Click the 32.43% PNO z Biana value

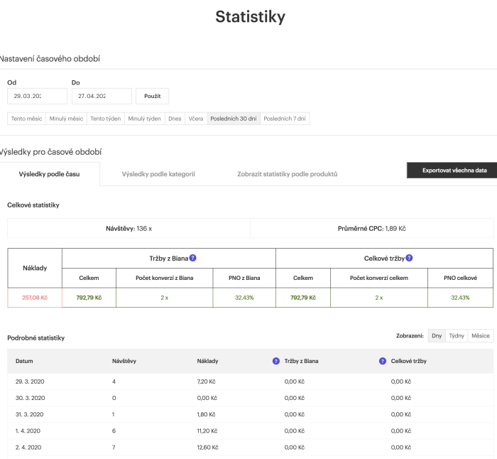244,298
